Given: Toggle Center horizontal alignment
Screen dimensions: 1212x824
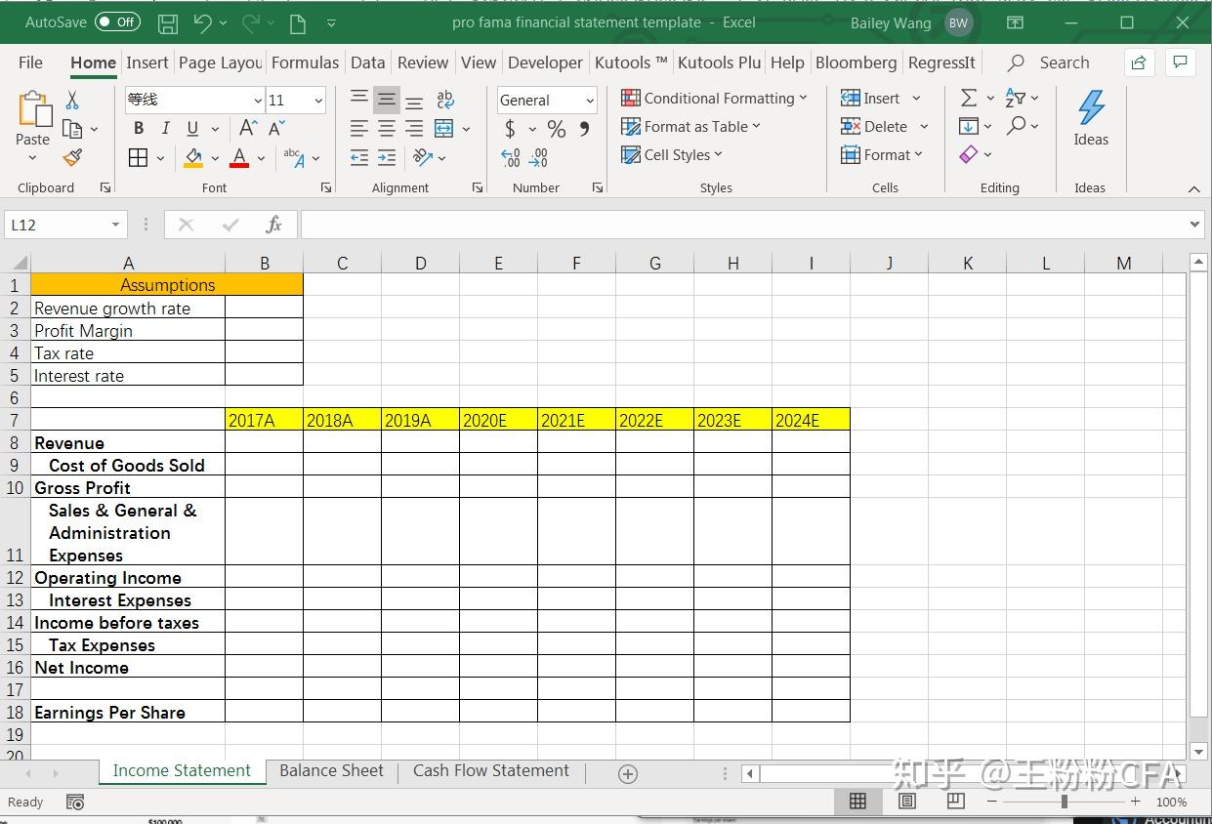Looking at the screenshot, I should click(387, 128).
